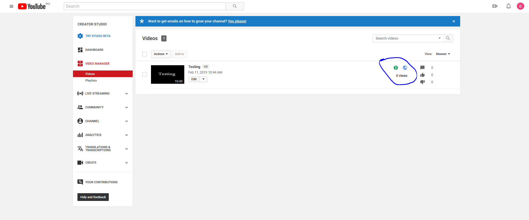This screenshot has width=529, height=220.
Task: Click the HD badge
Action: pyautogui.click(x=206, y=67)
